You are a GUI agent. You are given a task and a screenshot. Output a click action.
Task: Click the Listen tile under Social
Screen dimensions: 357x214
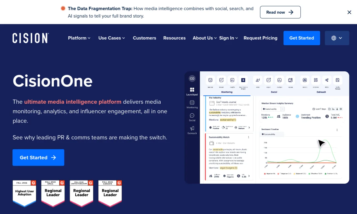tap(258, 80)
